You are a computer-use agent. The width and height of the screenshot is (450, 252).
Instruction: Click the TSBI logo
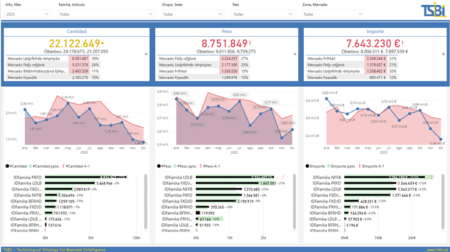434,10
